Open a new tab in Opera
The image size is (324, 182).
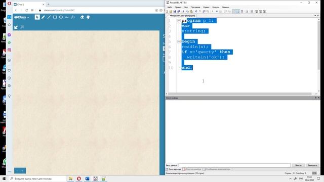point(49,4)
